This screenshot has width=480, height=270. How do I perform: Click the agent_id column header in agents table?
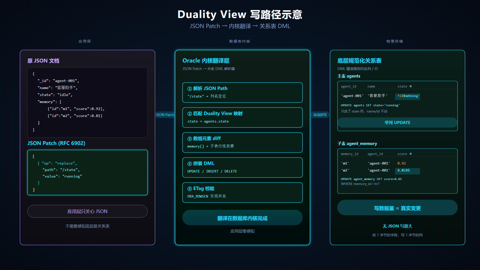(348, 86)
